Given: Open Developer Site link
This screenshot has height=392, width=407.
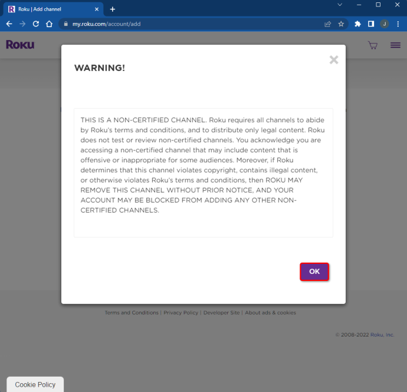Looking at the screenshot, I should [x=221, y=312].
